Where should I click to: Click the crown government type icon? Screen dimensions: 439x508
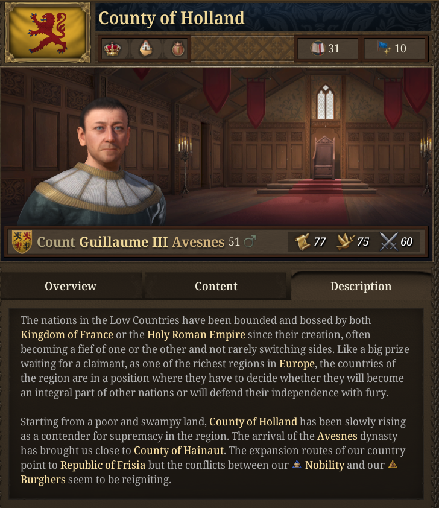click(112, 49)
